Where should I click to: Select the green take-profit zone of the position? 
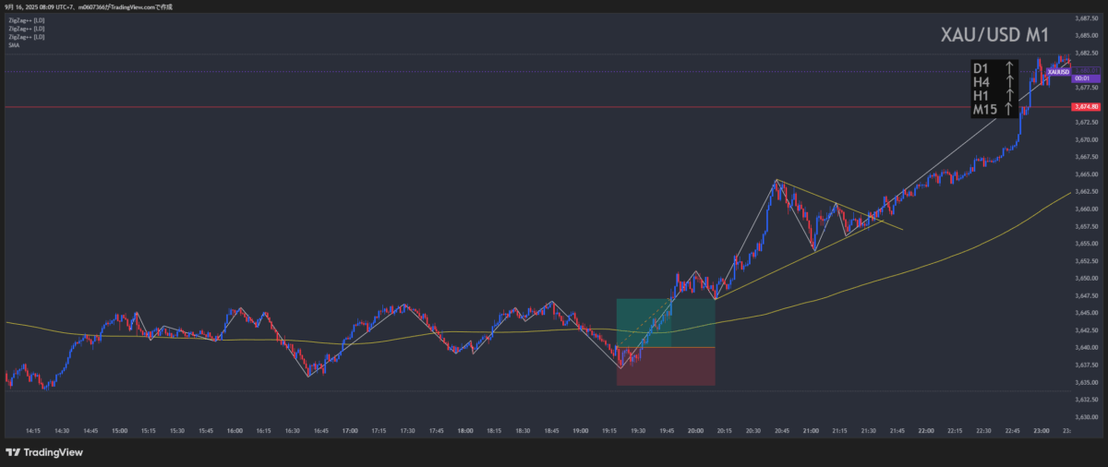coord(665,322)
